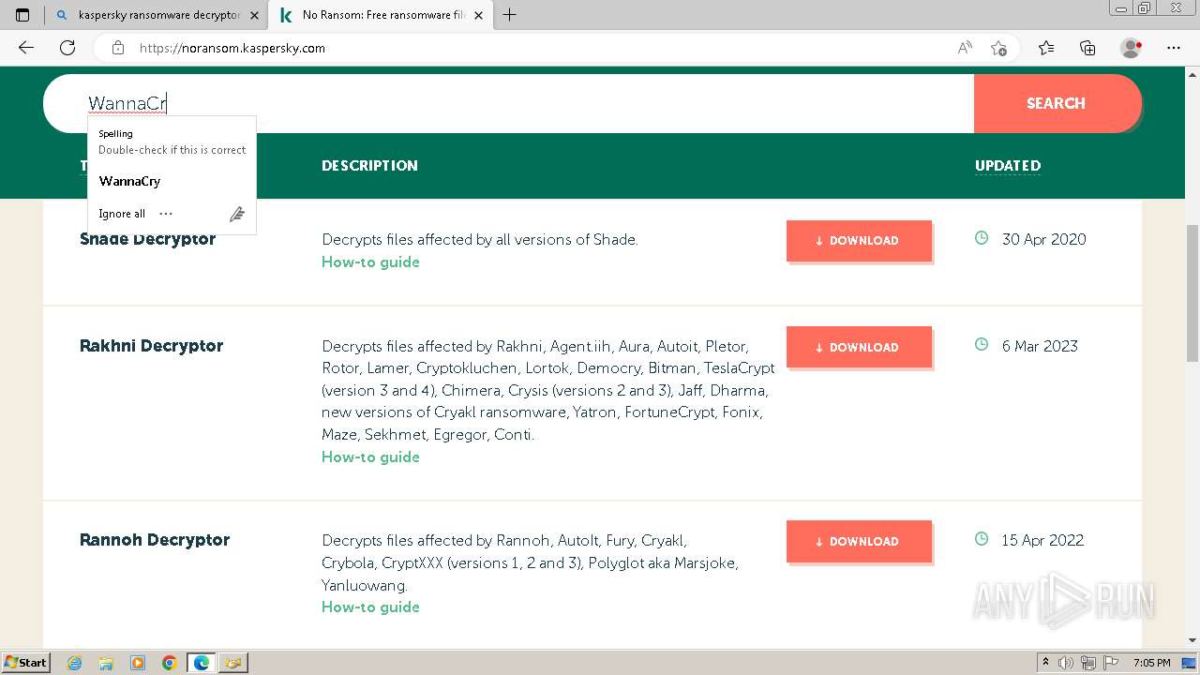Click the 15 Apr 2022 date
Screen dimensions: 1200x675
[x=1042, y=540]
